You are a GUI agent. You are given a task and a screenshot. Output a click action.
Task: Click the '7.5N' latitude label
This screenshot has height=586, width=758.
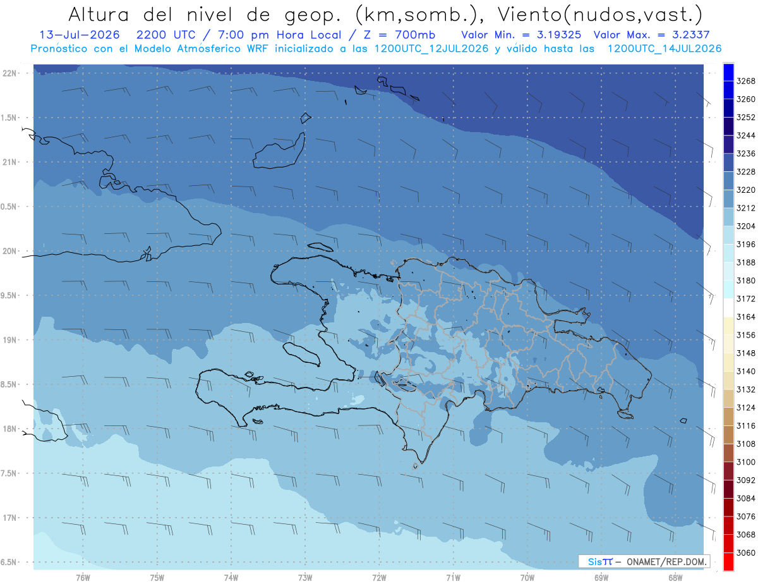9,473
